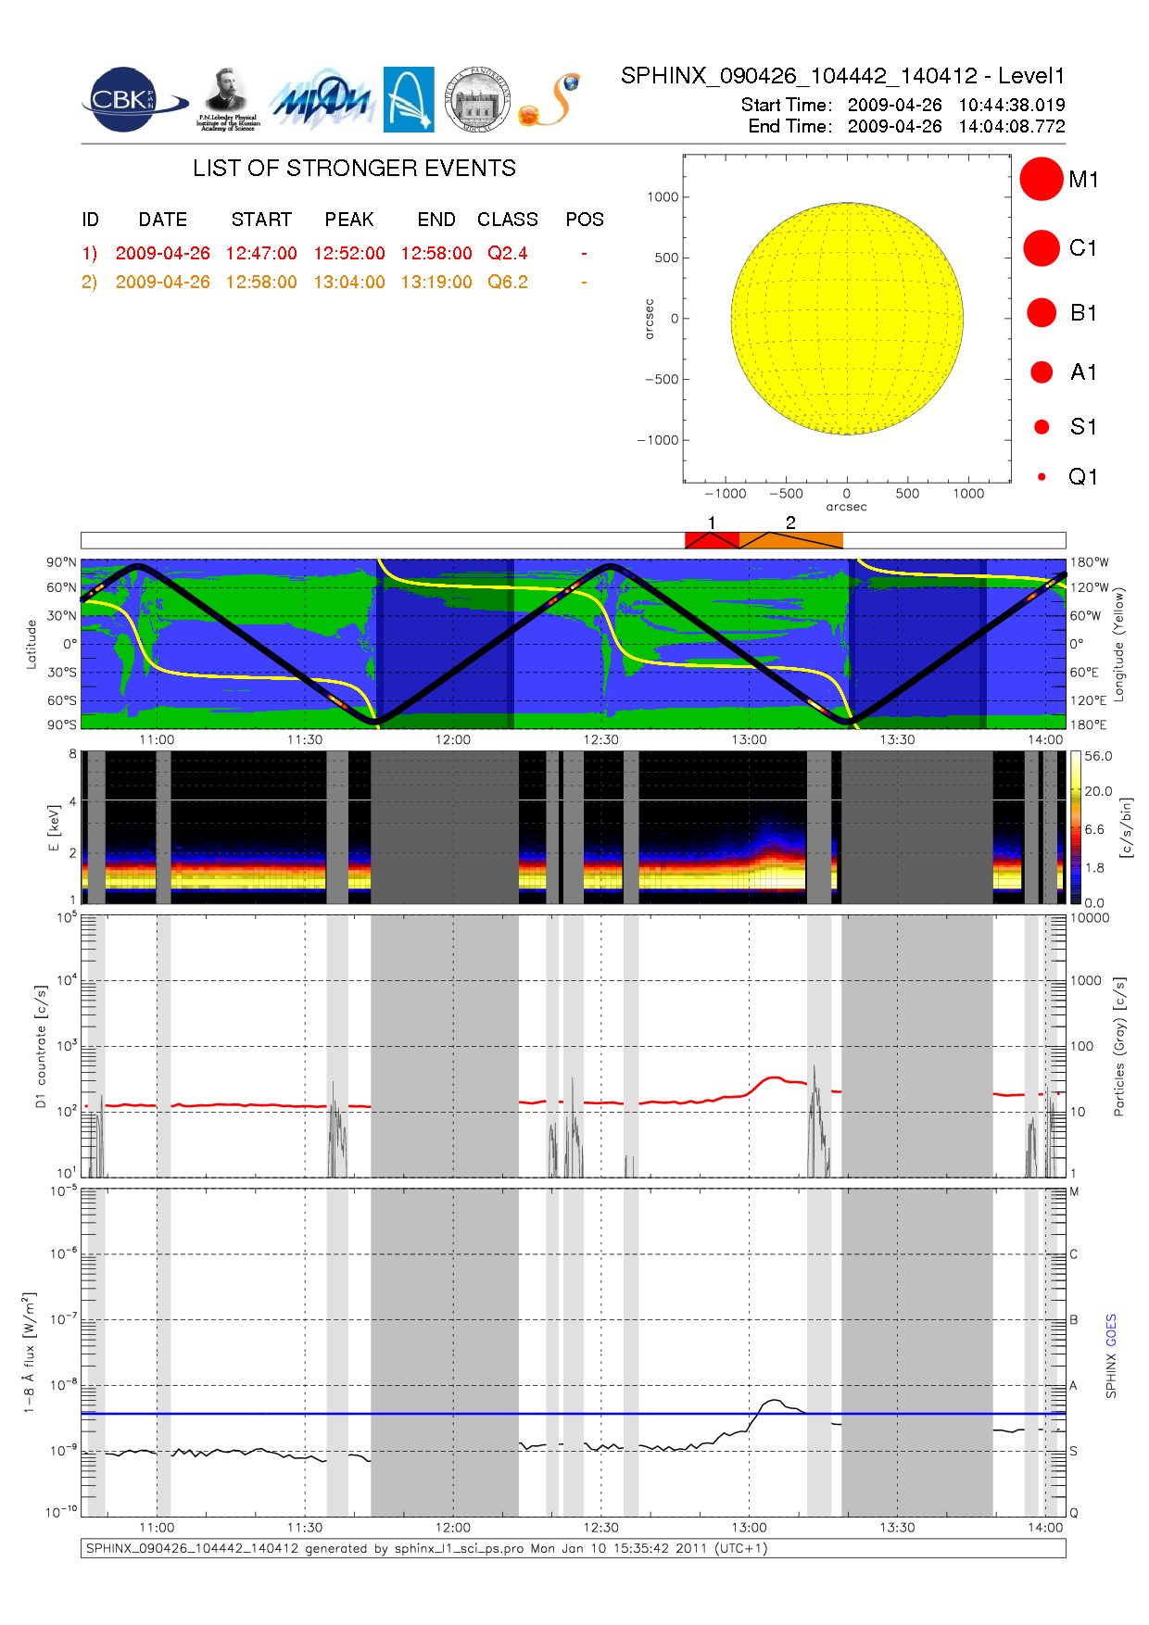Click the red D1 countrate peak near 13:05
This screenshot has width=1149, height=1625.
(773, 1078)
